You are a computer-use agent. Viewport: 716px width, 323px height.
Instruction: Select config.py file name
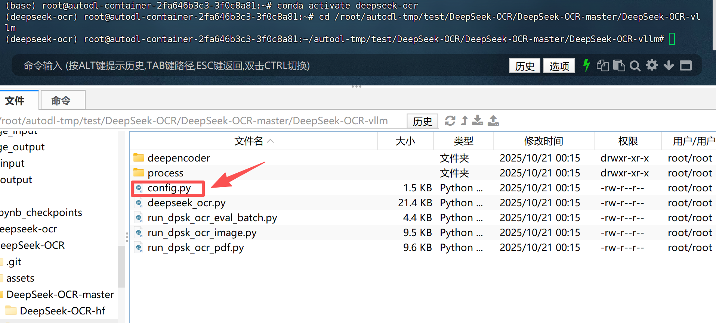pos(169,188)
